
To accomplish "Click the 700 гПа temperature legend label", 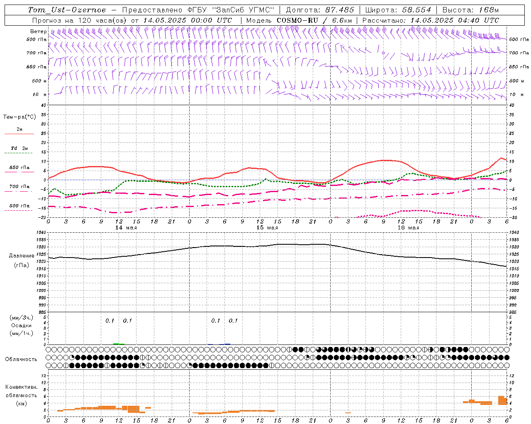I will [19, 187].
